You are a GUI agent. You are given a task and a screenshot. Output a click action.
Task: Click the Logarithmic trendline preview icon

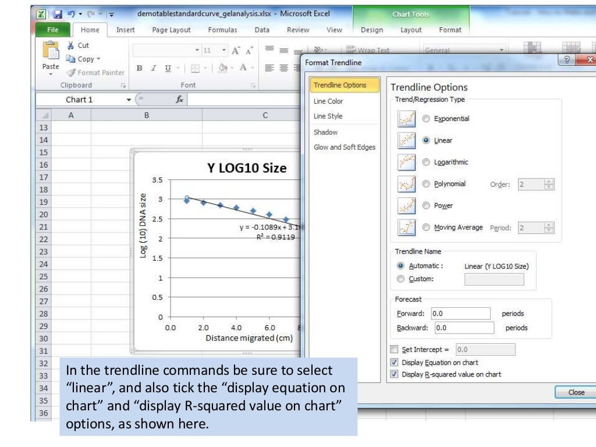[x=406, y=162]
